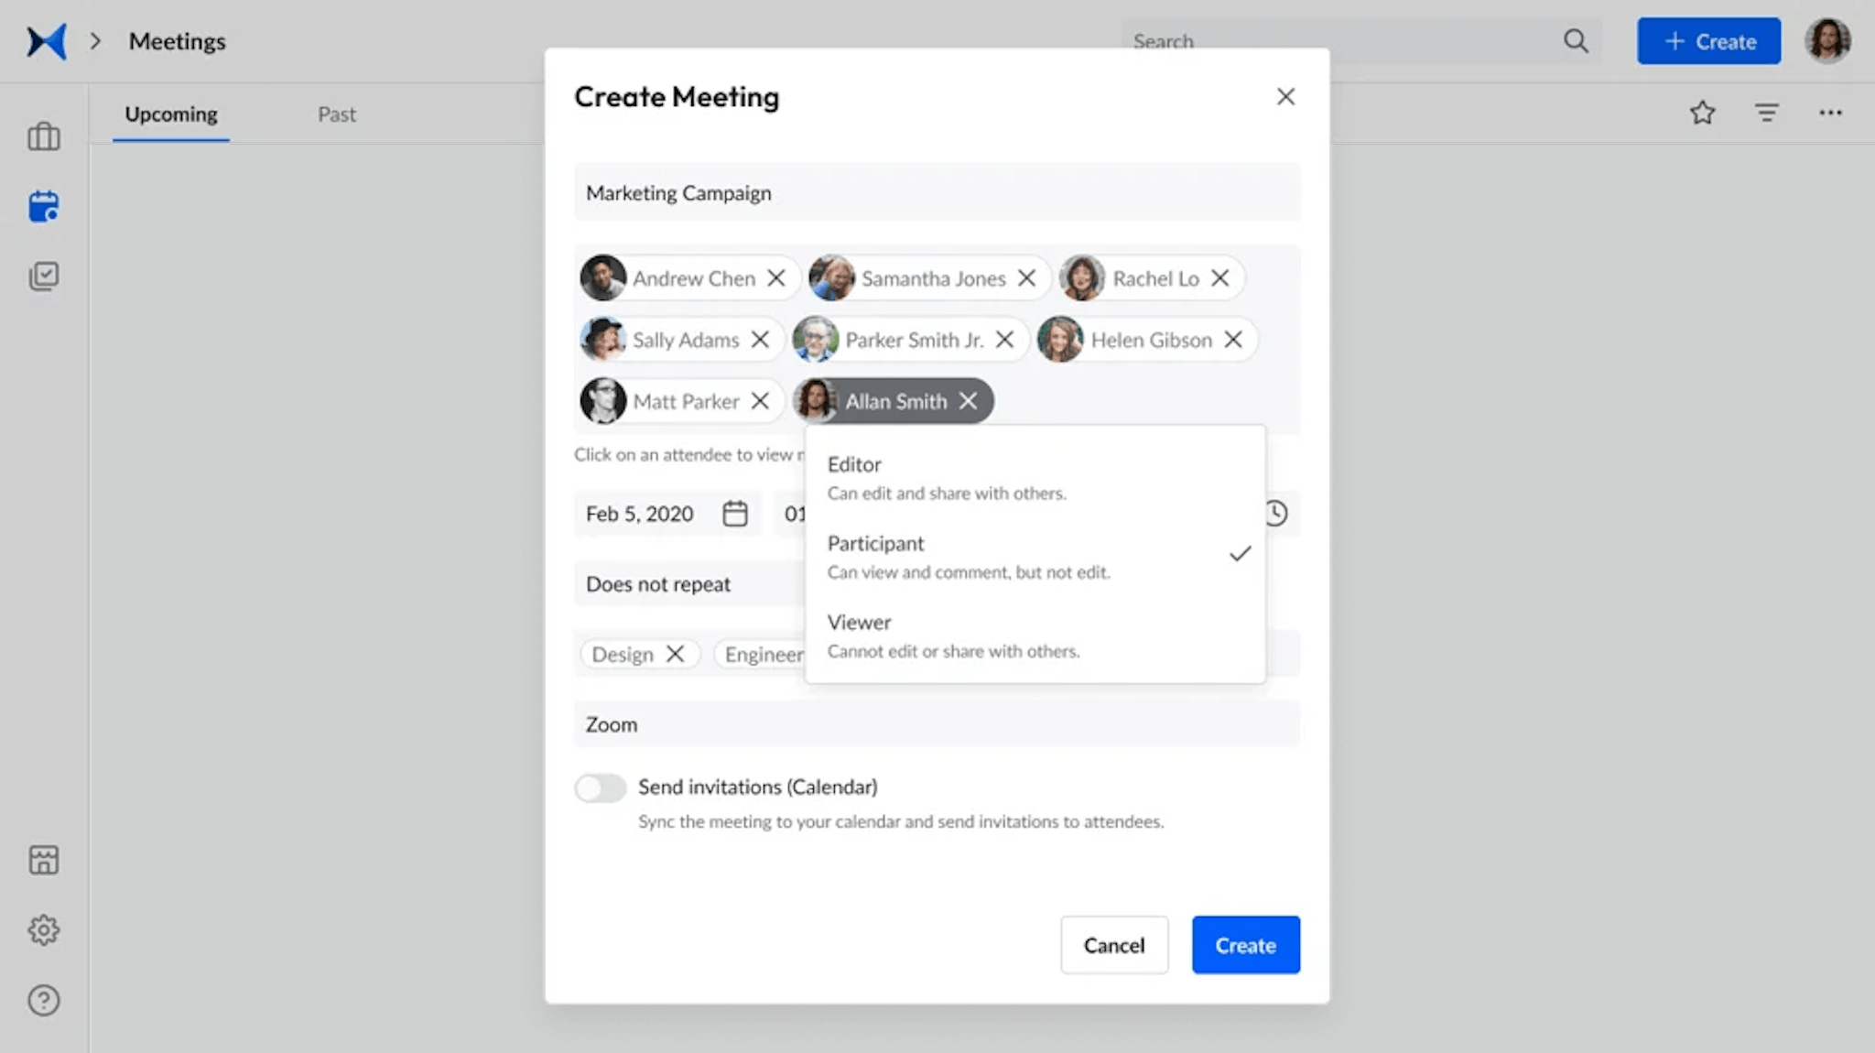Click the help/question mark icon in sidebar
1875x1053 pixels.
(x=44, y=999)
